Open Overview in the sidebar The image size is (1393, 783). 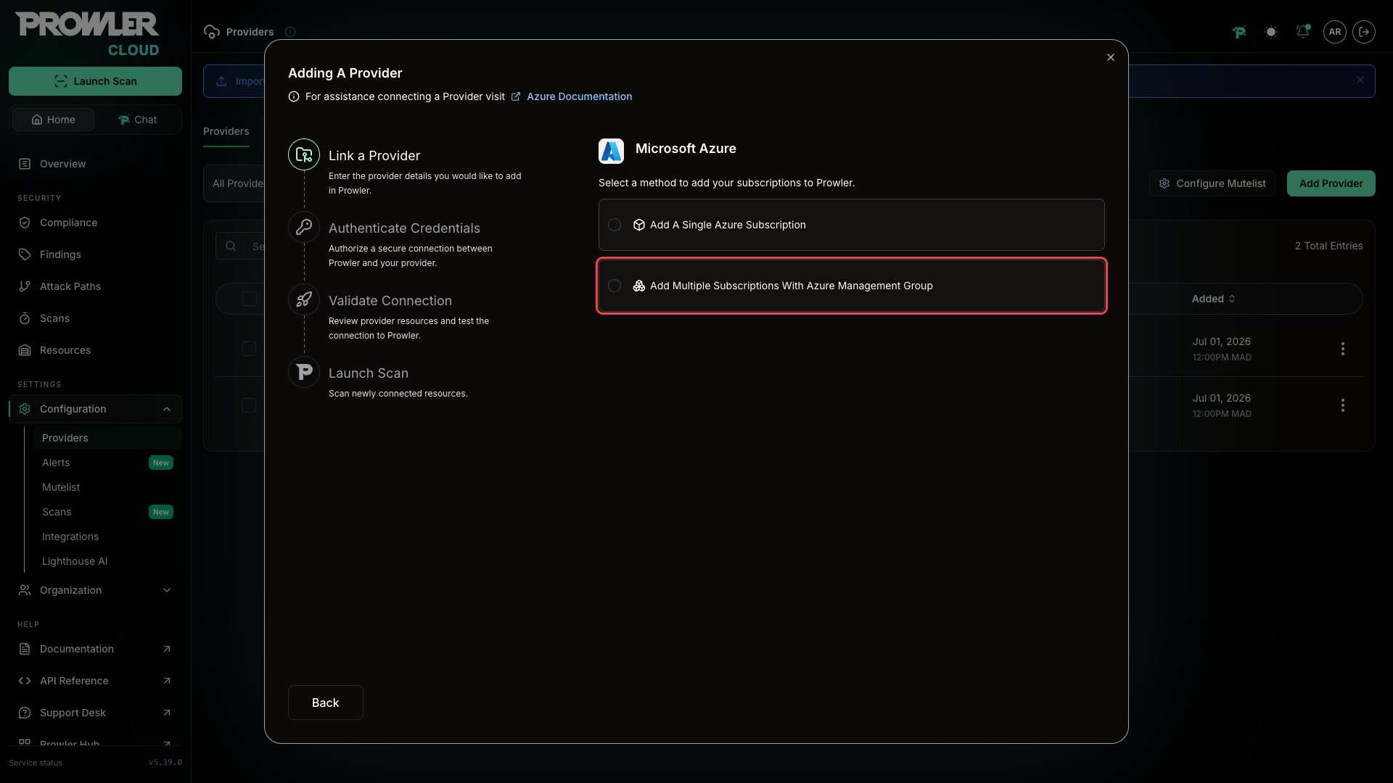tap(62, 164)
